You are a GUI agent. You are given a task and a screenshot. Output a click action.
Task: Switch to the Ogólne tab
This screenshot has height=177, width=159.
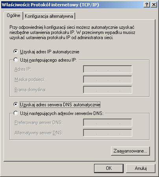(x=13, y=16)
